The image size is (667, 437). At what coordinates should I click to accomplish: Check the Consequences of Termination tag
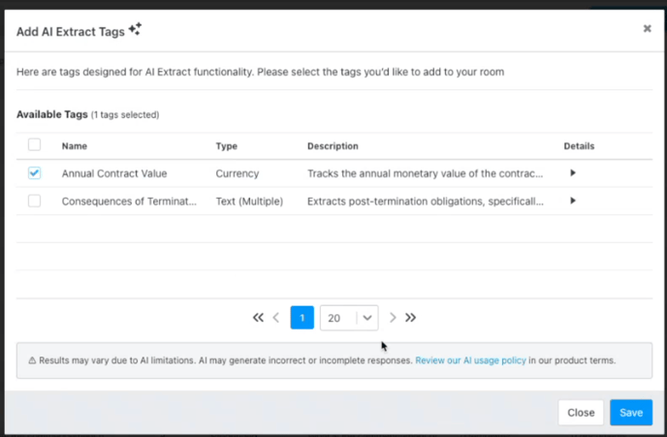coord(35,201)
